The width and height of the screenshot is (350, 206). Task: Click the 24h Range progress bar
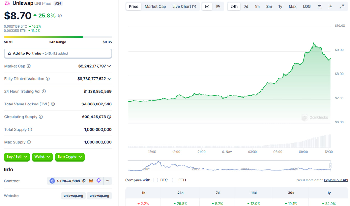[58, 37]
